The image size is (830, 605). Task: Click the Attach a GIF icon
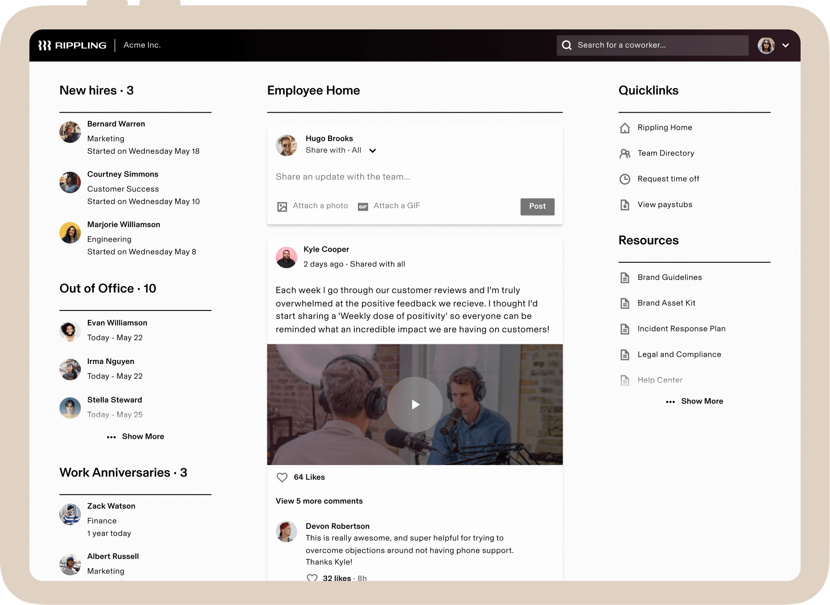point(363,206)
